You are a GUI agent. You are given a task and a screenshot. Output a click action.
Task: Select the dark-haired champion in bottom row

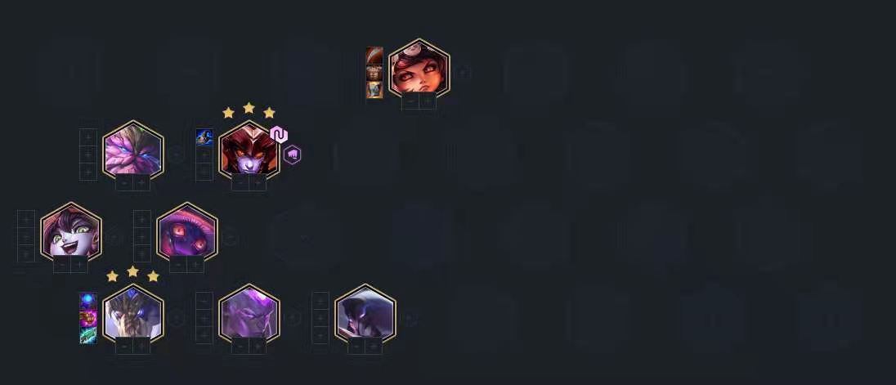(365, 314)
